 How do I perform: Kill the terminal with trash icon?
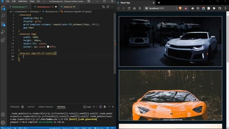105,107
